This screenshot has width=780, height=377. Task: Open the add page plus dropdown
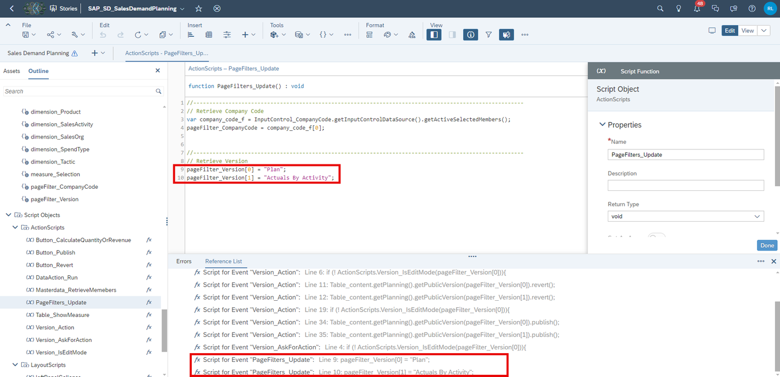click(x=97, y=53)
